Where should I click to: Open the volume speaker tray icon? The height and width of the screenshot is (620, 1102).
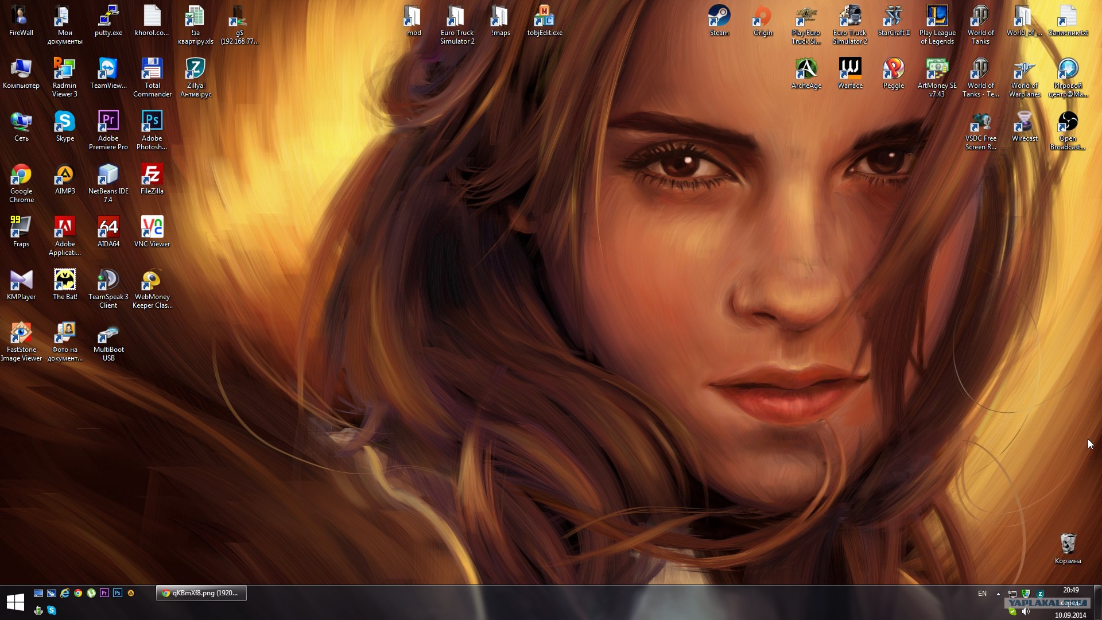pyautogui.click(x=1026, y=611)
